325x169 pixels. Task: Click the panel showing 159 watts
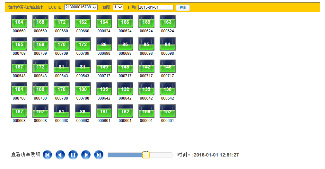tap(146, 22)
